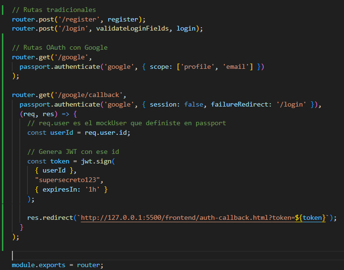Click the session option key
This screenshot has height=270, width=344.
(163, 104)
